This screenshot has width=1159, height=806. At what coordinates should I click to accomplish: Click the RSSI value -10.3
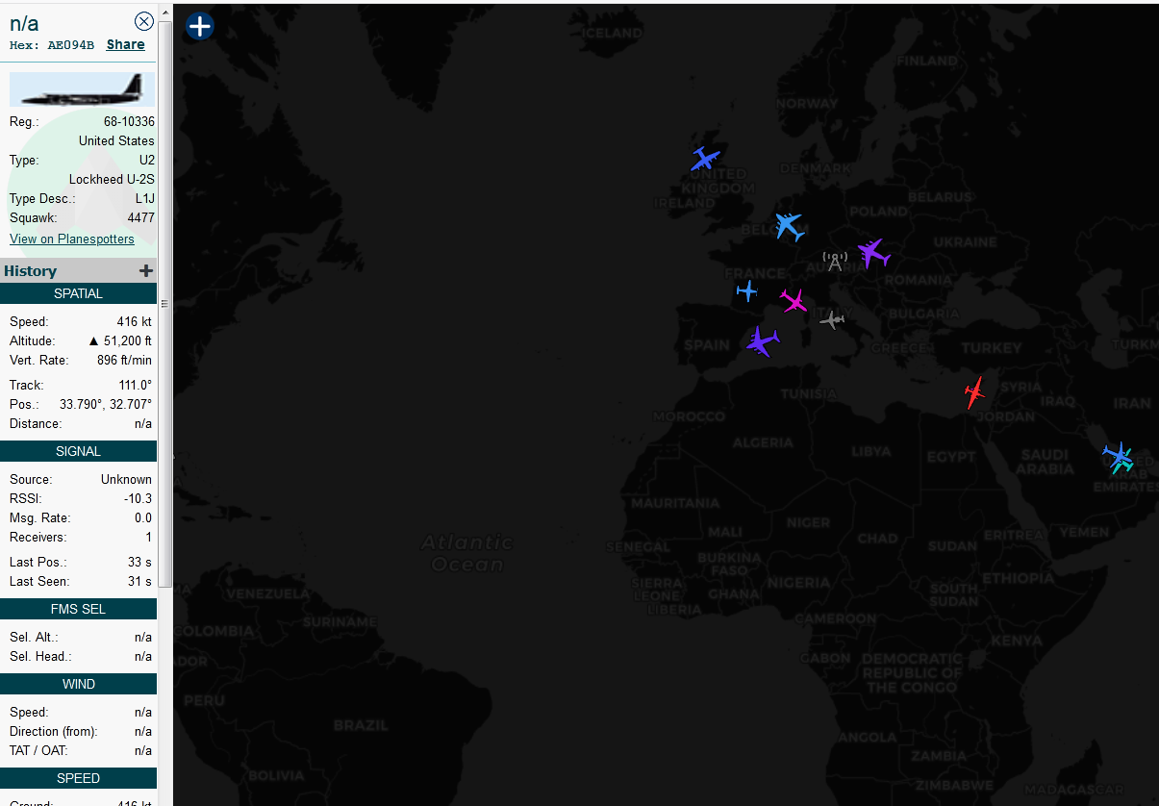[138, 498]
